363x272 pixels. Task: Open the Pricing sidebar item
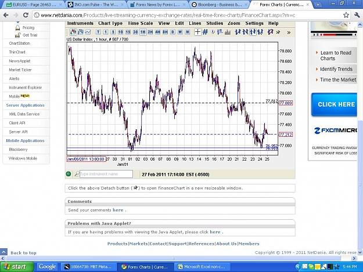tap(28, 28)
